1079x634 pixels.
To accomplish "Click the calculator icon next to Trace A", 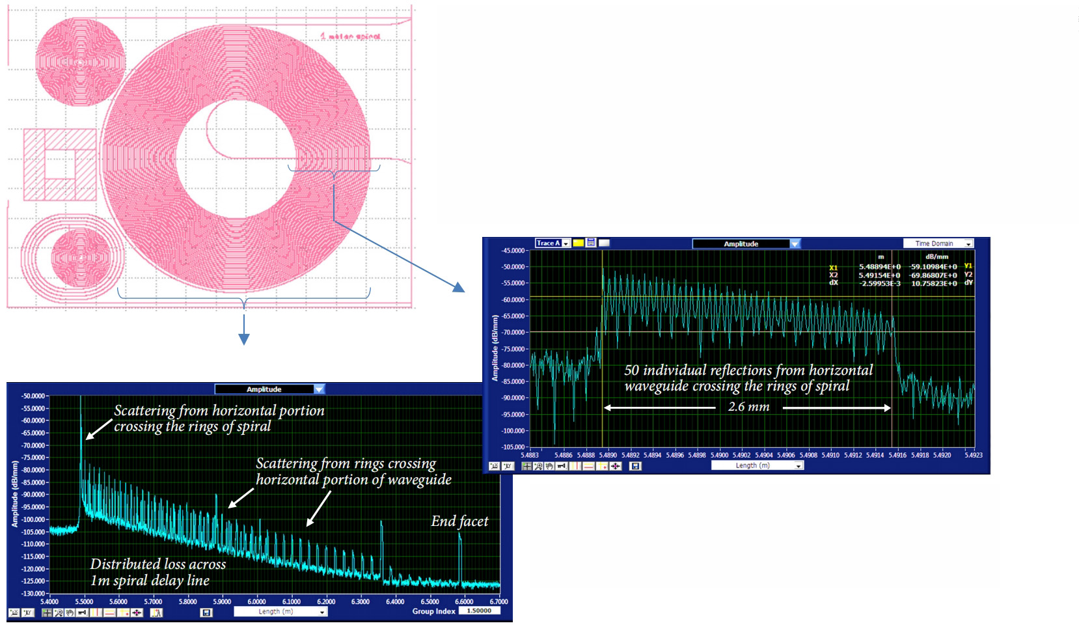I will pos(591,243).
